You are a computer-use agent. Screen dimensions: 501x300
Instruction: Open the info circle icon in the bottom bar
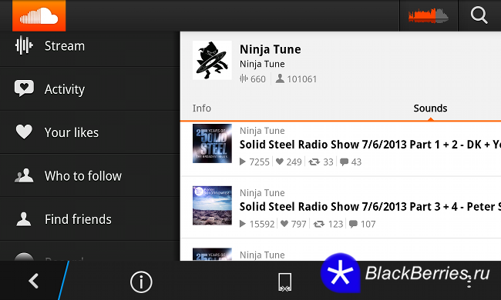pos(141,282)
